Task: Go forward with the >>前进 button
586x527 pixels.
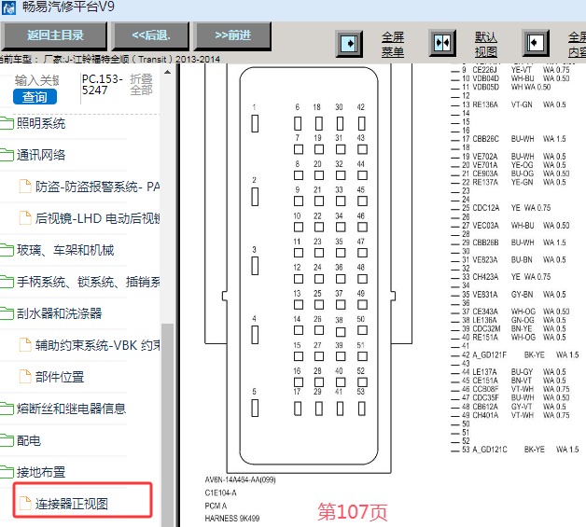Action: coord(232,35)
